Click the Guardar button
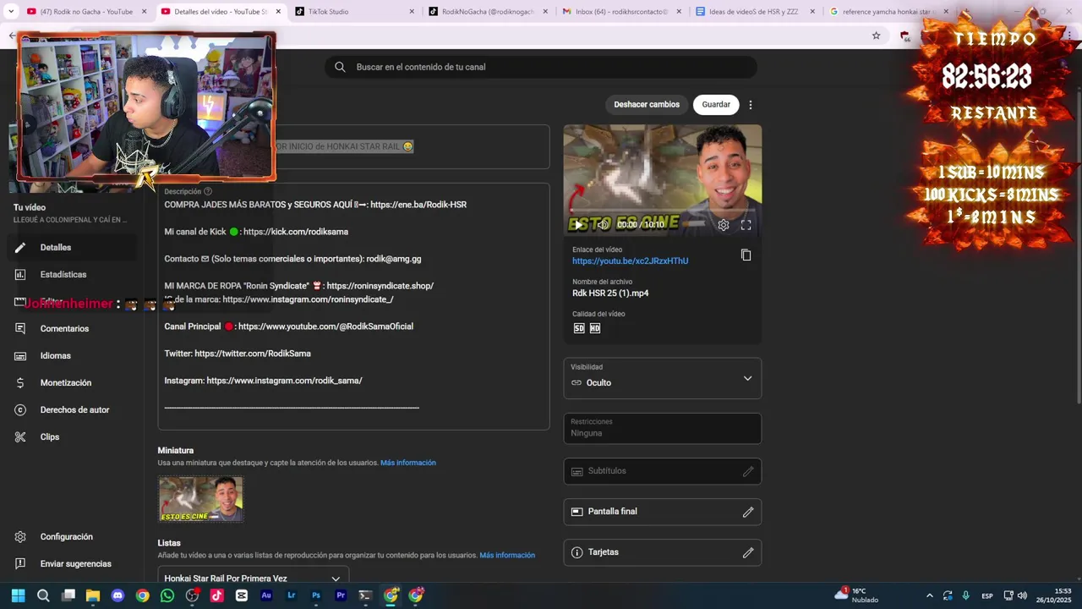Screen dimensions: 1082x609 (716, 105)
